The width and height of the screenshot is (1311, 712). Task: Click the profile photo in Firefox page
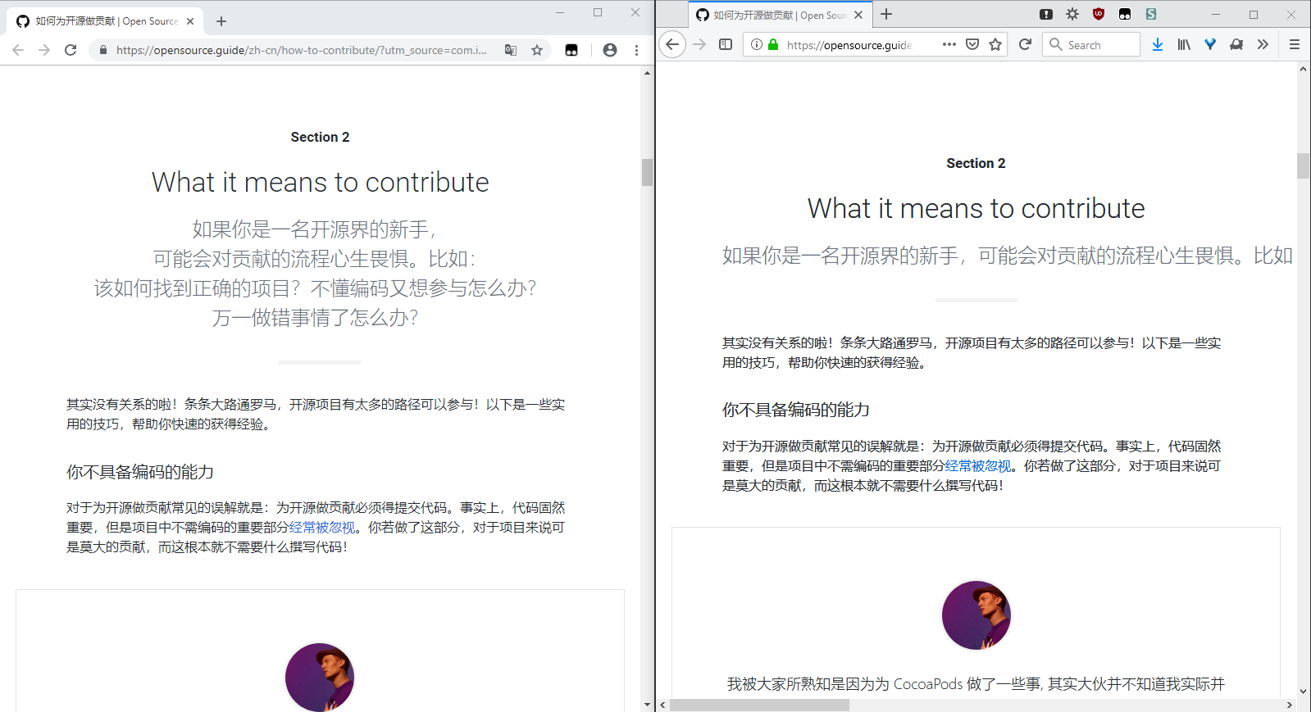click(x=976, y=615)
